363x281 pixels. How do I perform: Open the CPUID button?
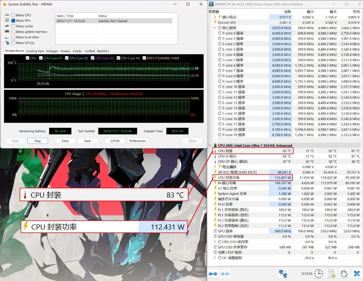tap(115, 141)
